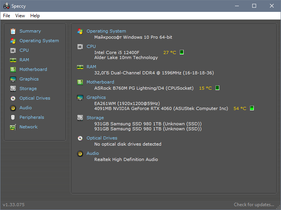Open Storage section from sidebar
This screenshot has width=281, height=210.
(x=28, y=89)
